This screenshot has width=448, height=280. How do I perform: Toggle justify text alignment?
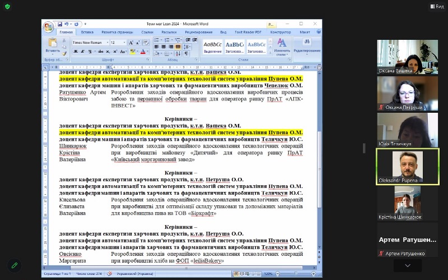point(177,47)
